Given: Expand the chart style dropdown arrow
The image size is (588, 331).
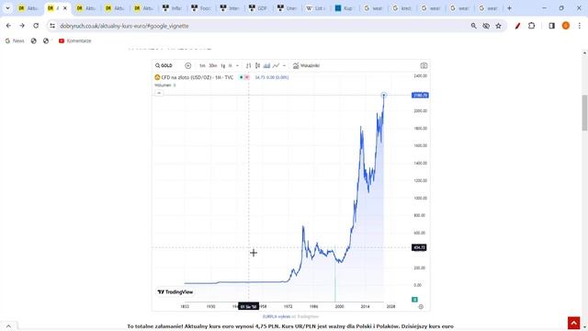Looking at the screenshot, I should (284, 65).
